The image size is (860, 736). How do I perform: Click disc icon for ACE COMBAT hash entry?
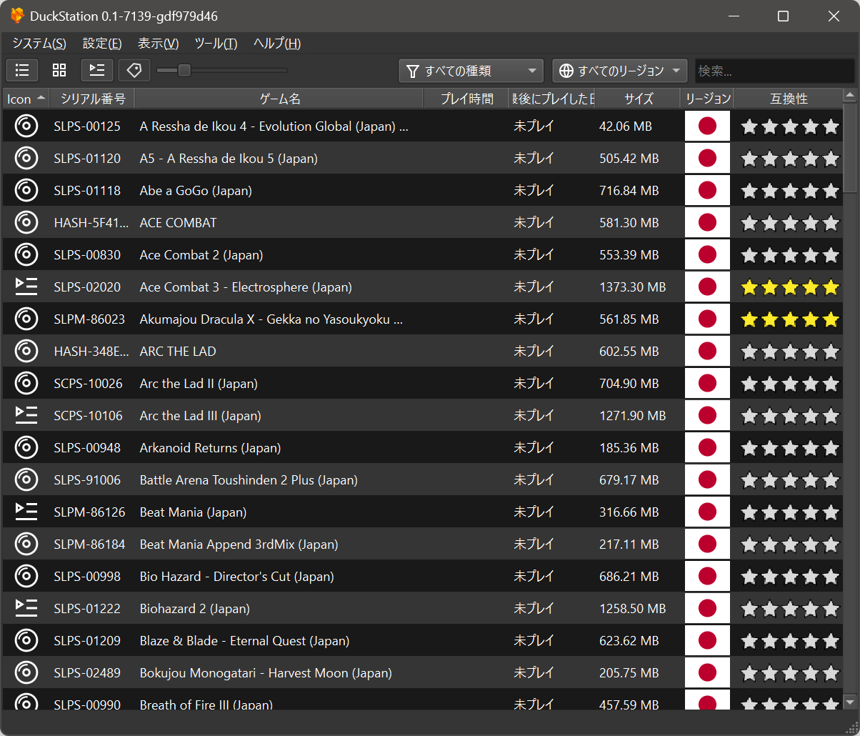click(x=26, y=223)
